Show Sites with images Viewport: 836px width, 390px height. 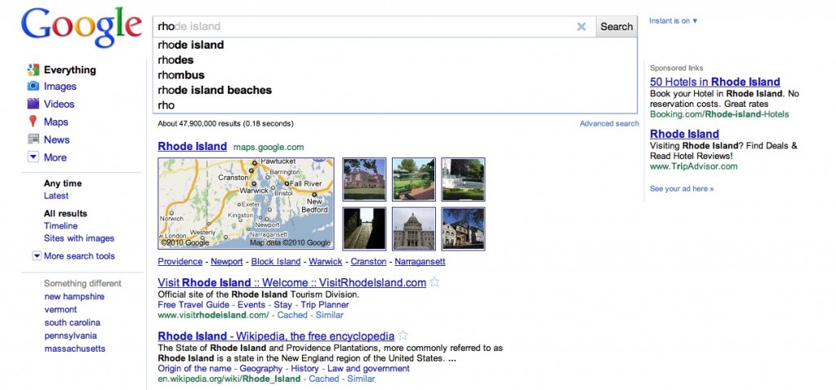[79, 238]
